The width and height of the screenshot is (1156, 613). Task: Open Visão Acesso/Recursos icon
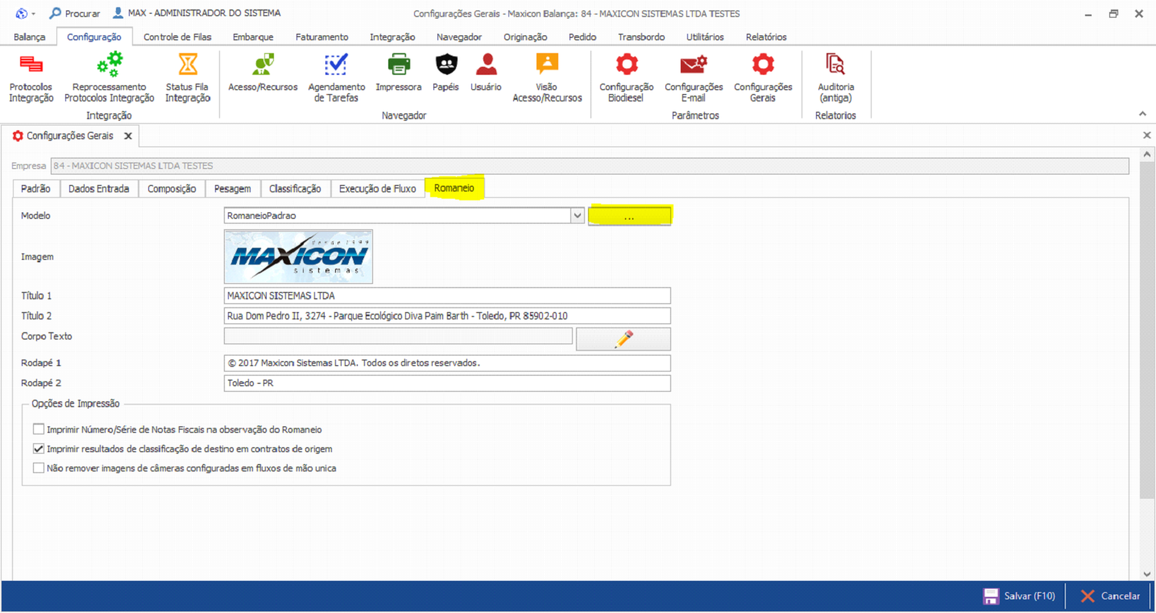coord(547,64)
